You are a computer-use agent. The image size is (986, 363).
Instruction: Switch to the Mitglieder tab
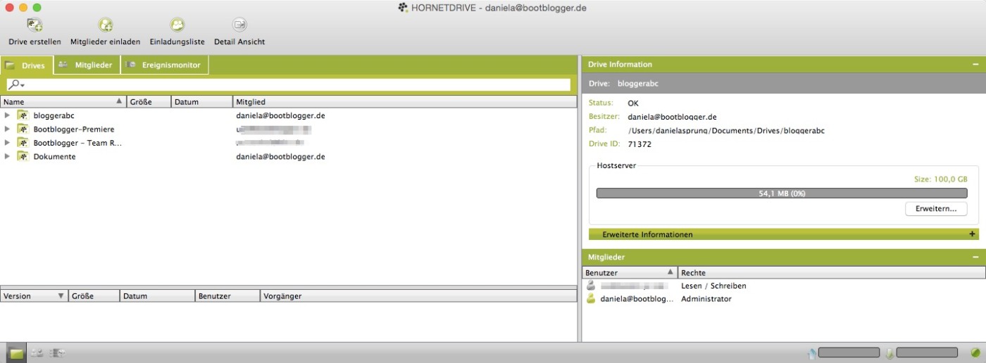tap(87, 65)
